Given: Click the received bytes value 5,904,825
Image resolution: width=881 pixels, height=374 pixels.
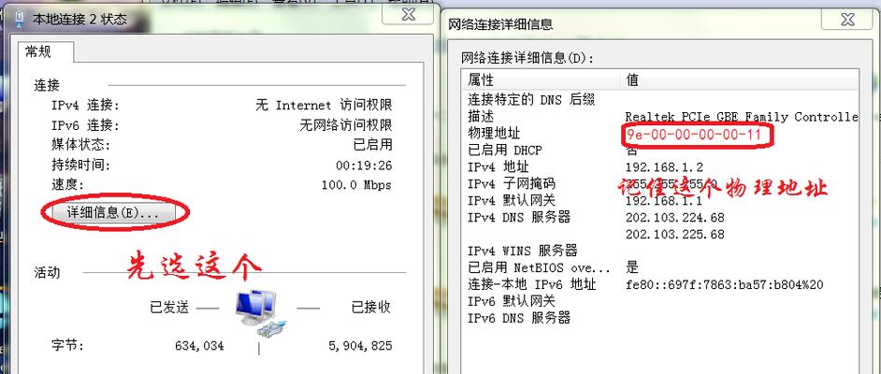Looking at the screenshot, I should tap(360, 346).
